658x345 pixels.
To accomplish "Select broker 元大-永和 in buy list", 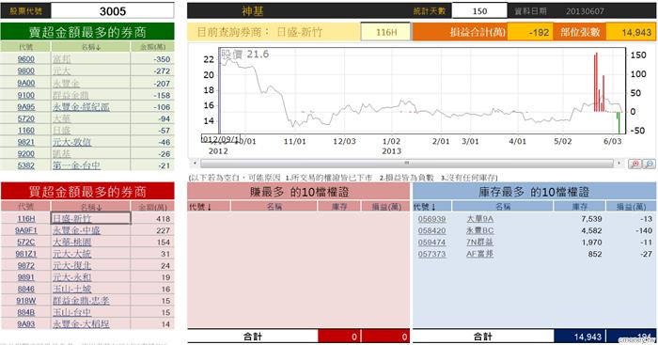I will pos(71,277).
